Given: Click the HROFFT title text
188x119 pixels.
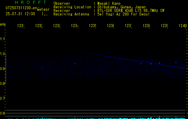Looking at the screenshot, I should click(x=30, y=2).
